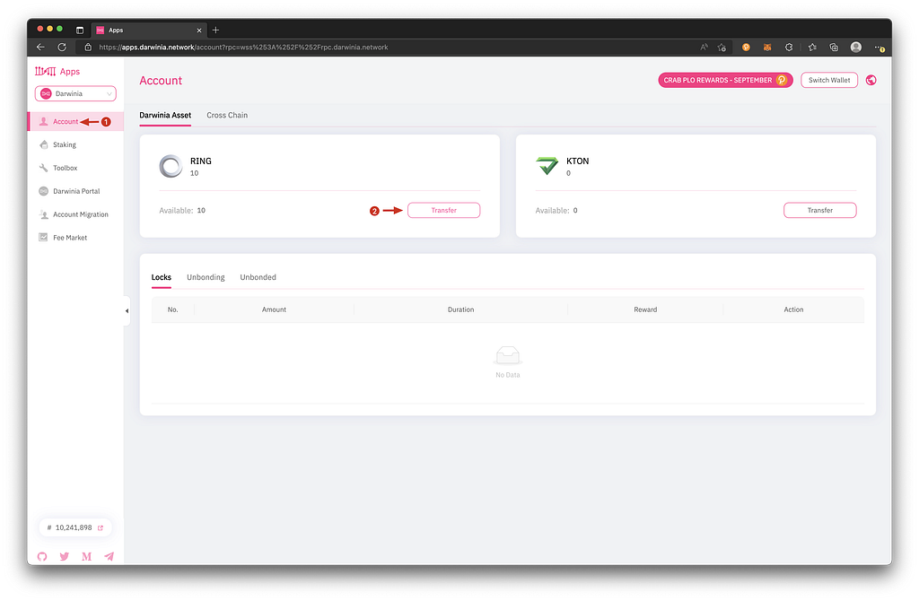
Task: Open a new browser tab
Action: point(215,30)
